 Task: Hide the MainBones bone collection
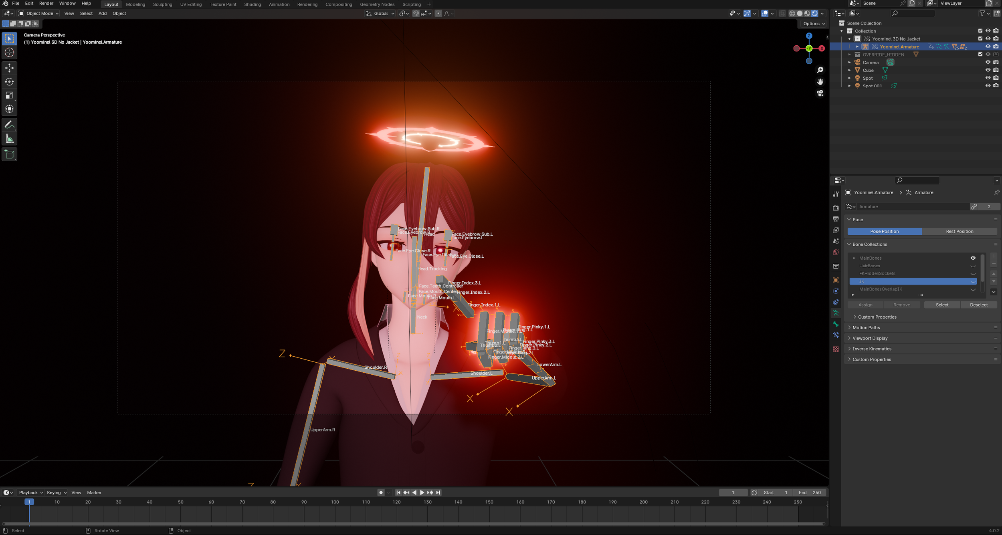(x=973, y=258)
